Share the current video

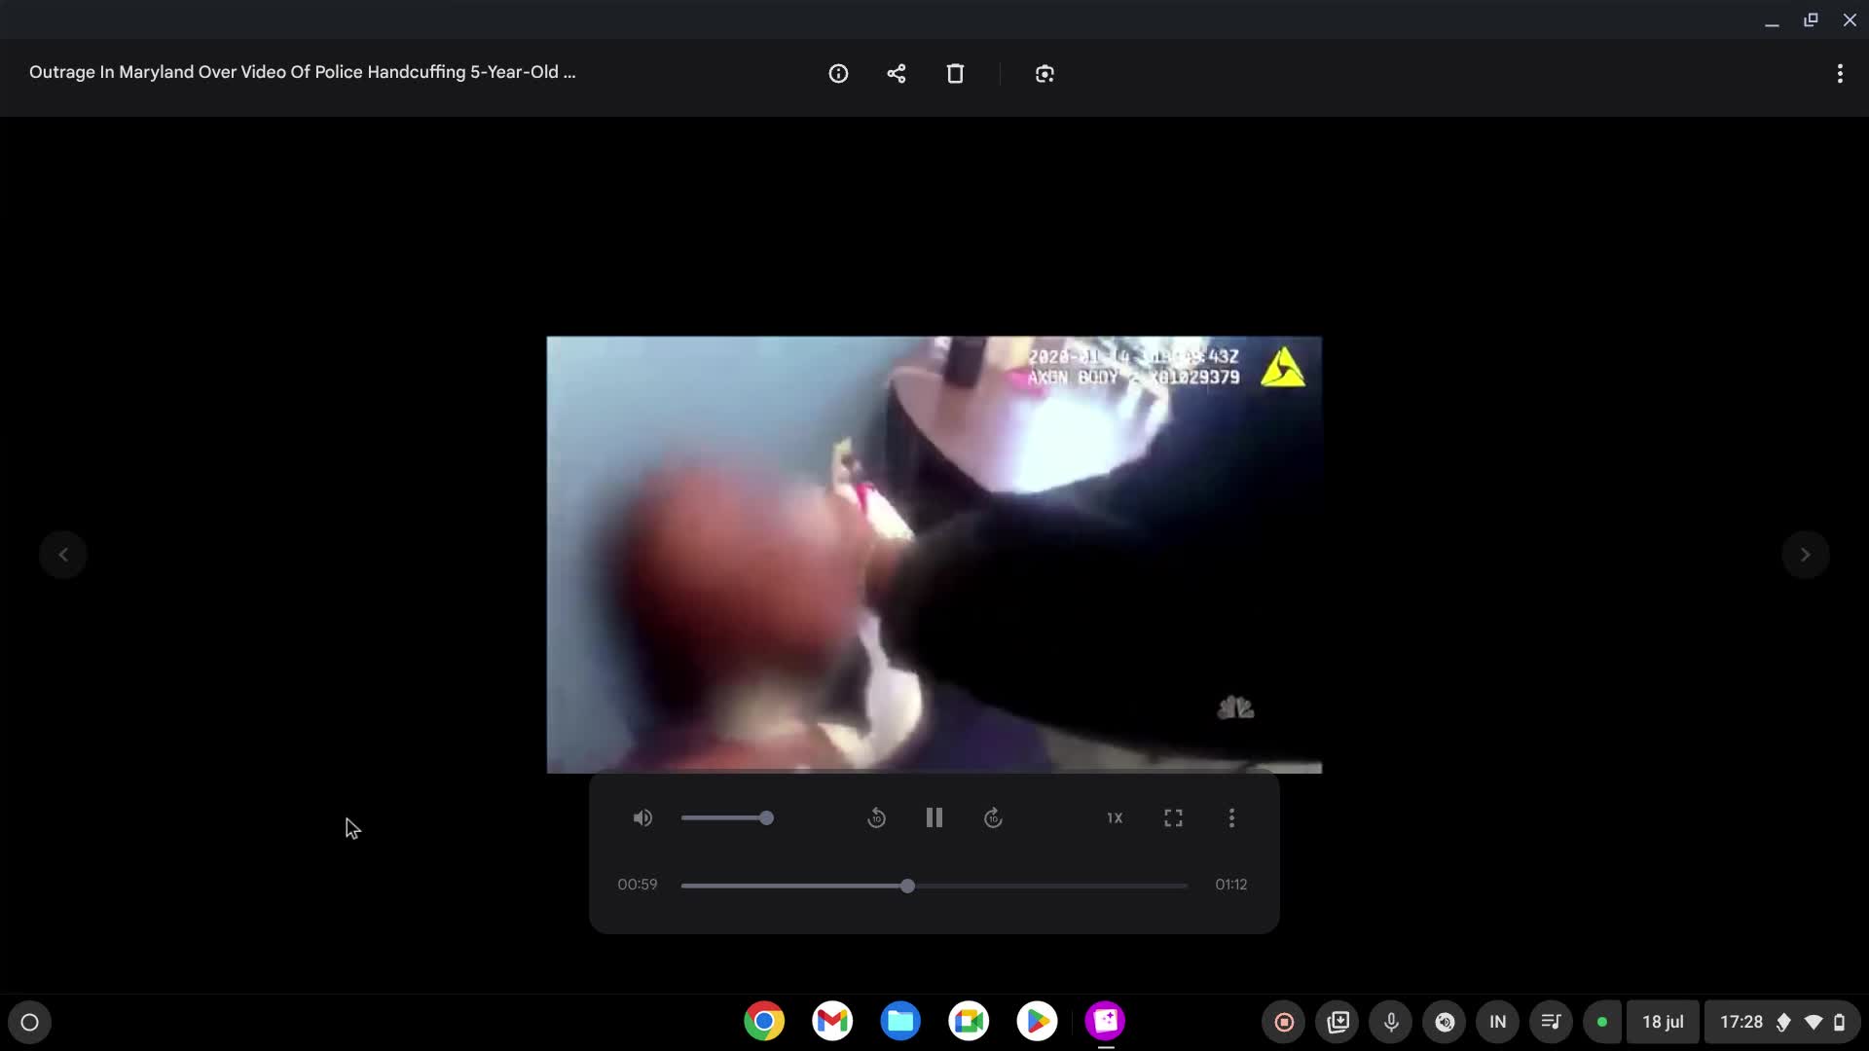click(x=897, y=74)
